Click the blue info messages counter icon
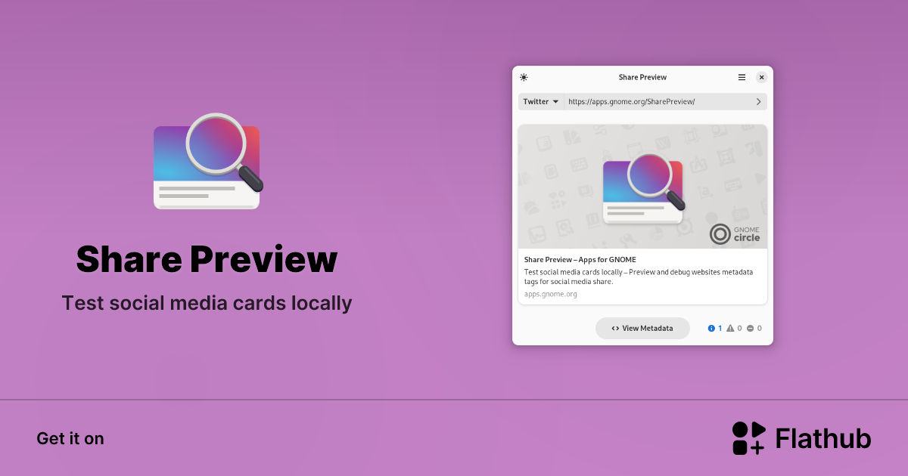The height and width of the screenshot is (476, 908). 711,328
